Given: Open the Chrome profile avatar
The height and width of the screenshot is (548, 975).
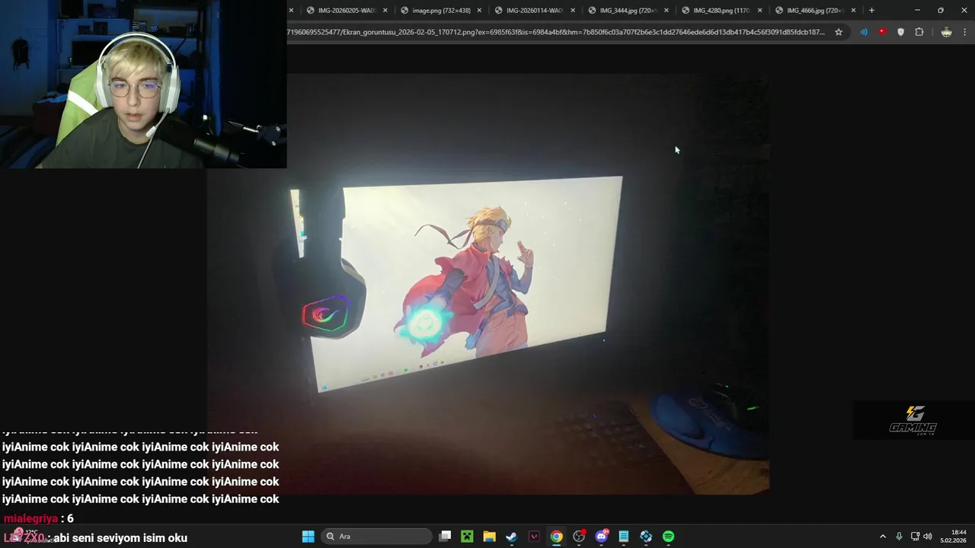Looking at the screenshot, I should [x=946, y=32].
